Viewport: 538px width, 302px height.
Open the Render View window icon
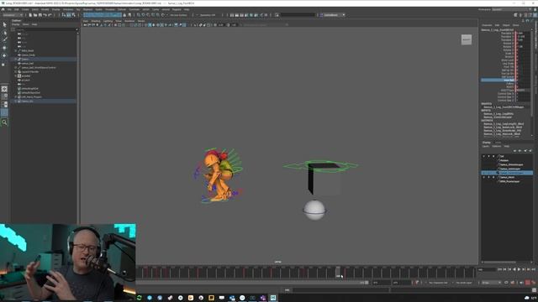pos(232,15)
